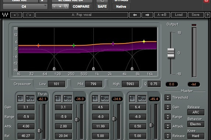Click the COMPARE button

(81, 7)
